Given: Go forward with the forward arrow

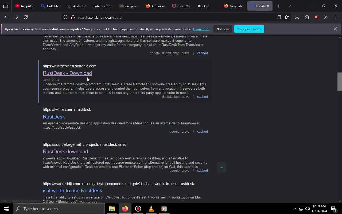Looking at the screenshot, I should pyautogui.click(x=16, y=17).
